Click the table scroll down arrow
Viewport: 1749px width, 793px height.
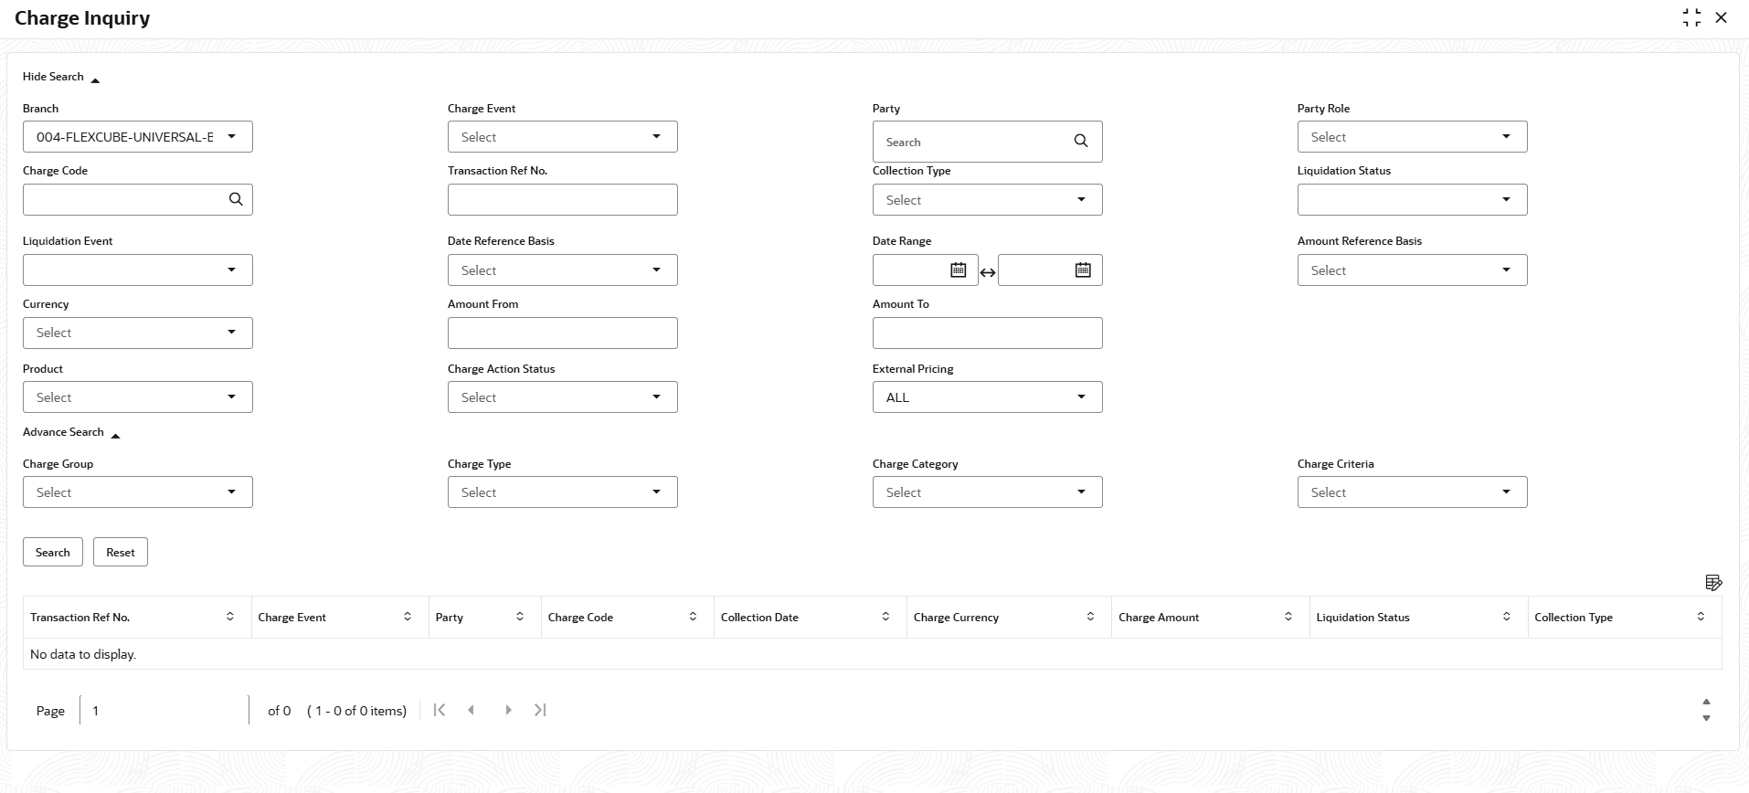click(x=1706, y=718)
